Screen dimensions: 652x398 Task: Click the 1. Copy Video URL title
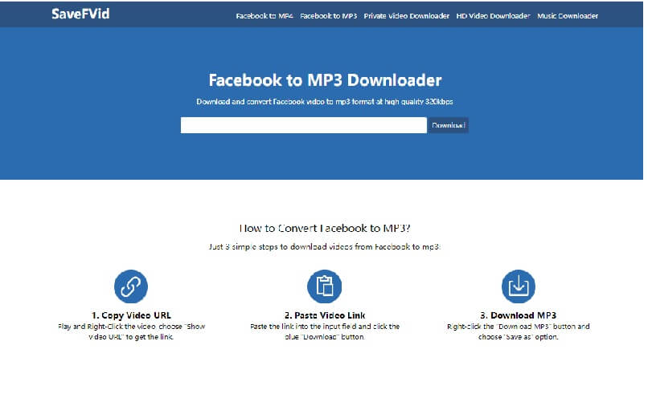pos(131,315)
